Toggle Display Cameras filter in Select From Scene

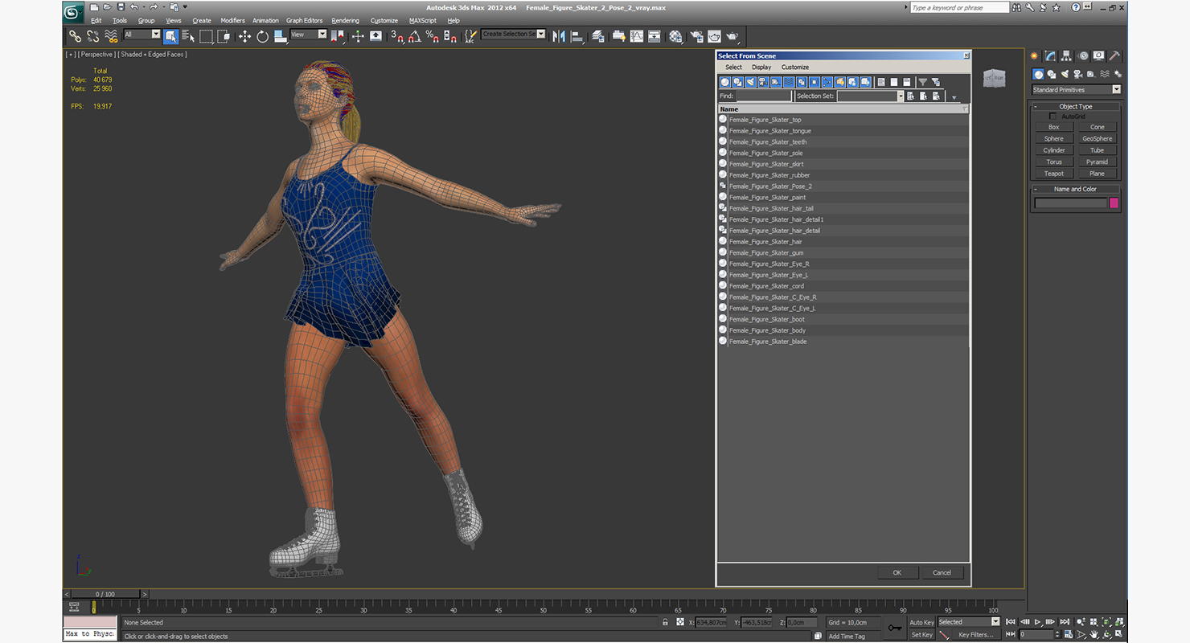tap(763, 82)
